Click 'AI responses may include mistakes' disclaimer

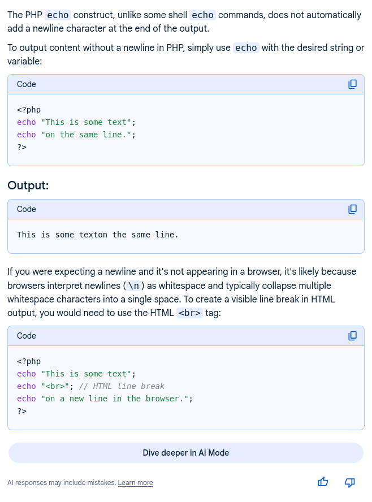click(61, 483)
